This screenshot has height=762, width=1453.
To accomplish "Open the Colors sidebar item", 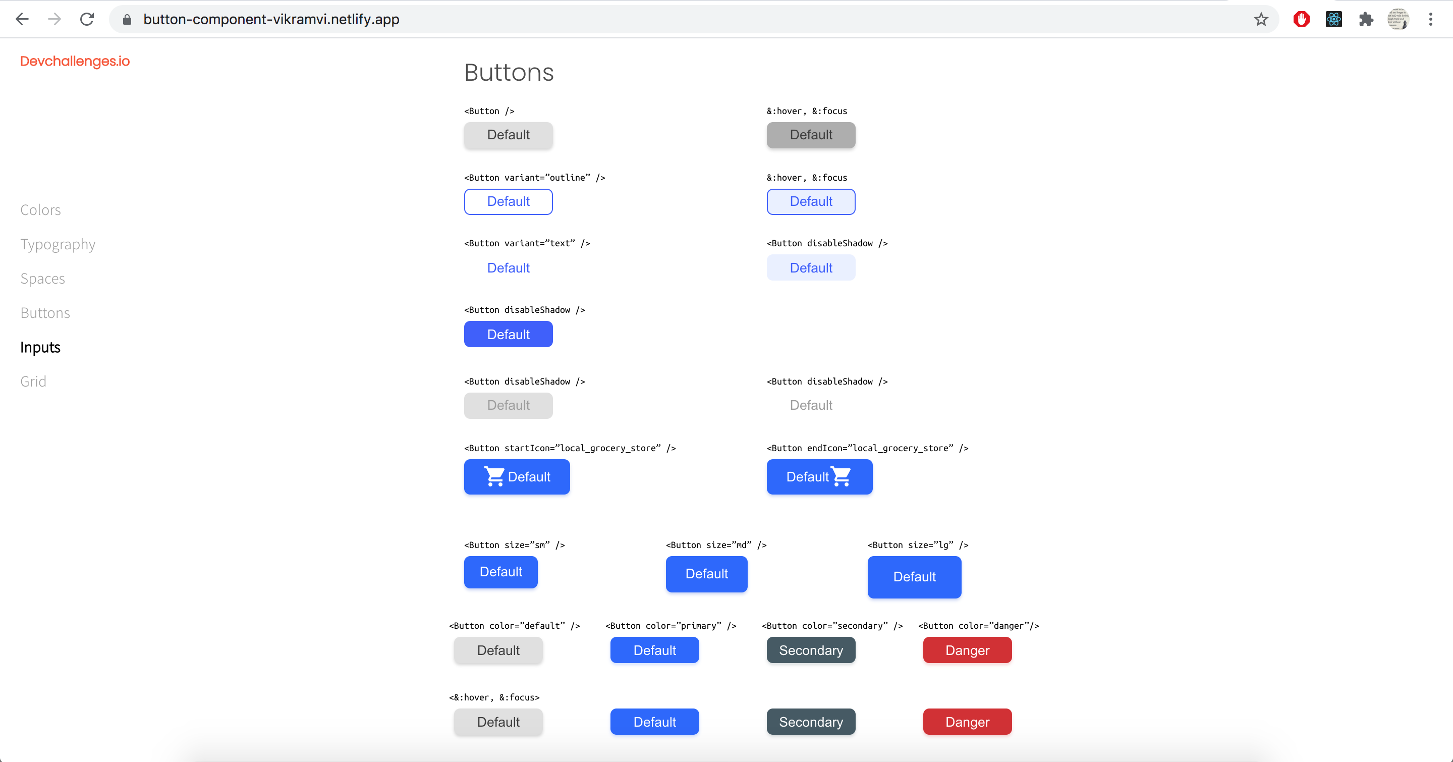I will [40, 210].
